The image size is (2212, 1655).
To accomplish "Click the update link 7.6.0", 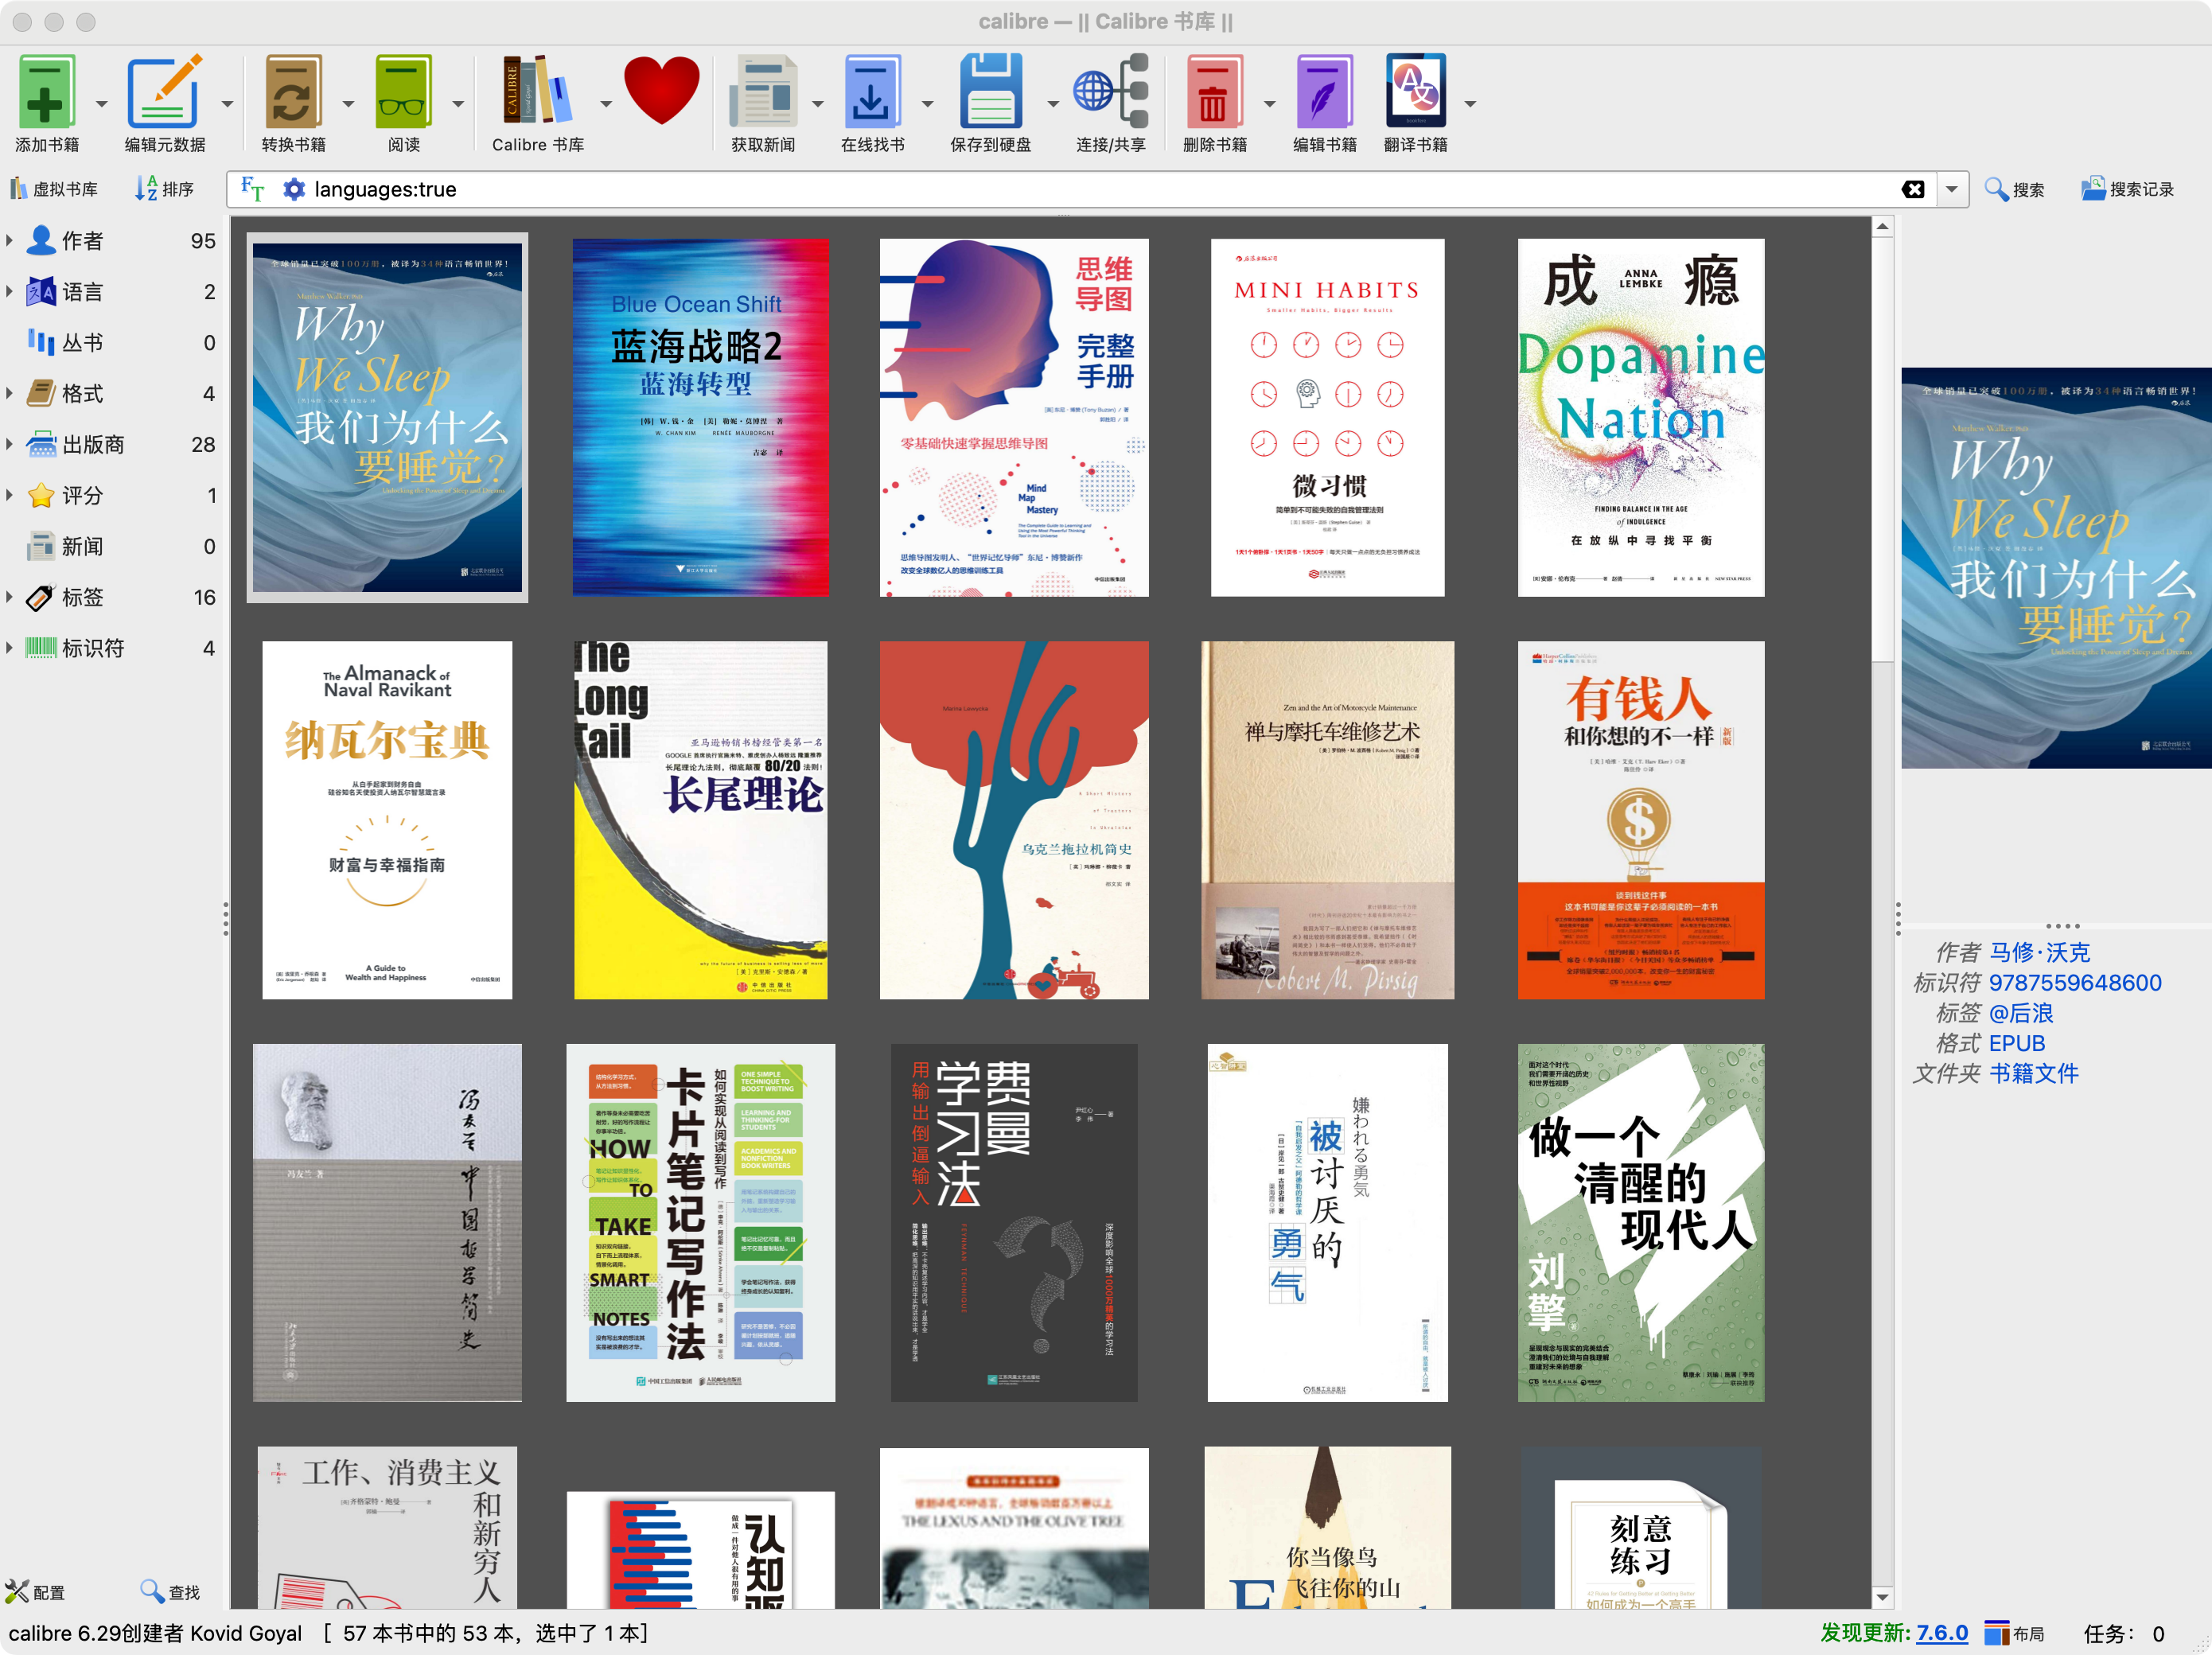I will 1941,1633.
